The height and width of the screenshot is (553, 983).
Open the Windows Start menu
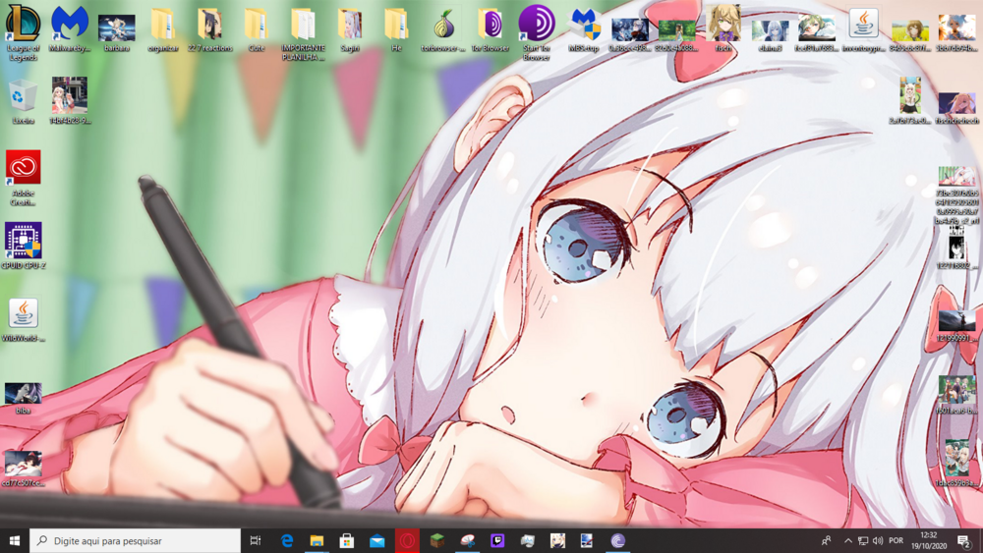15,540
